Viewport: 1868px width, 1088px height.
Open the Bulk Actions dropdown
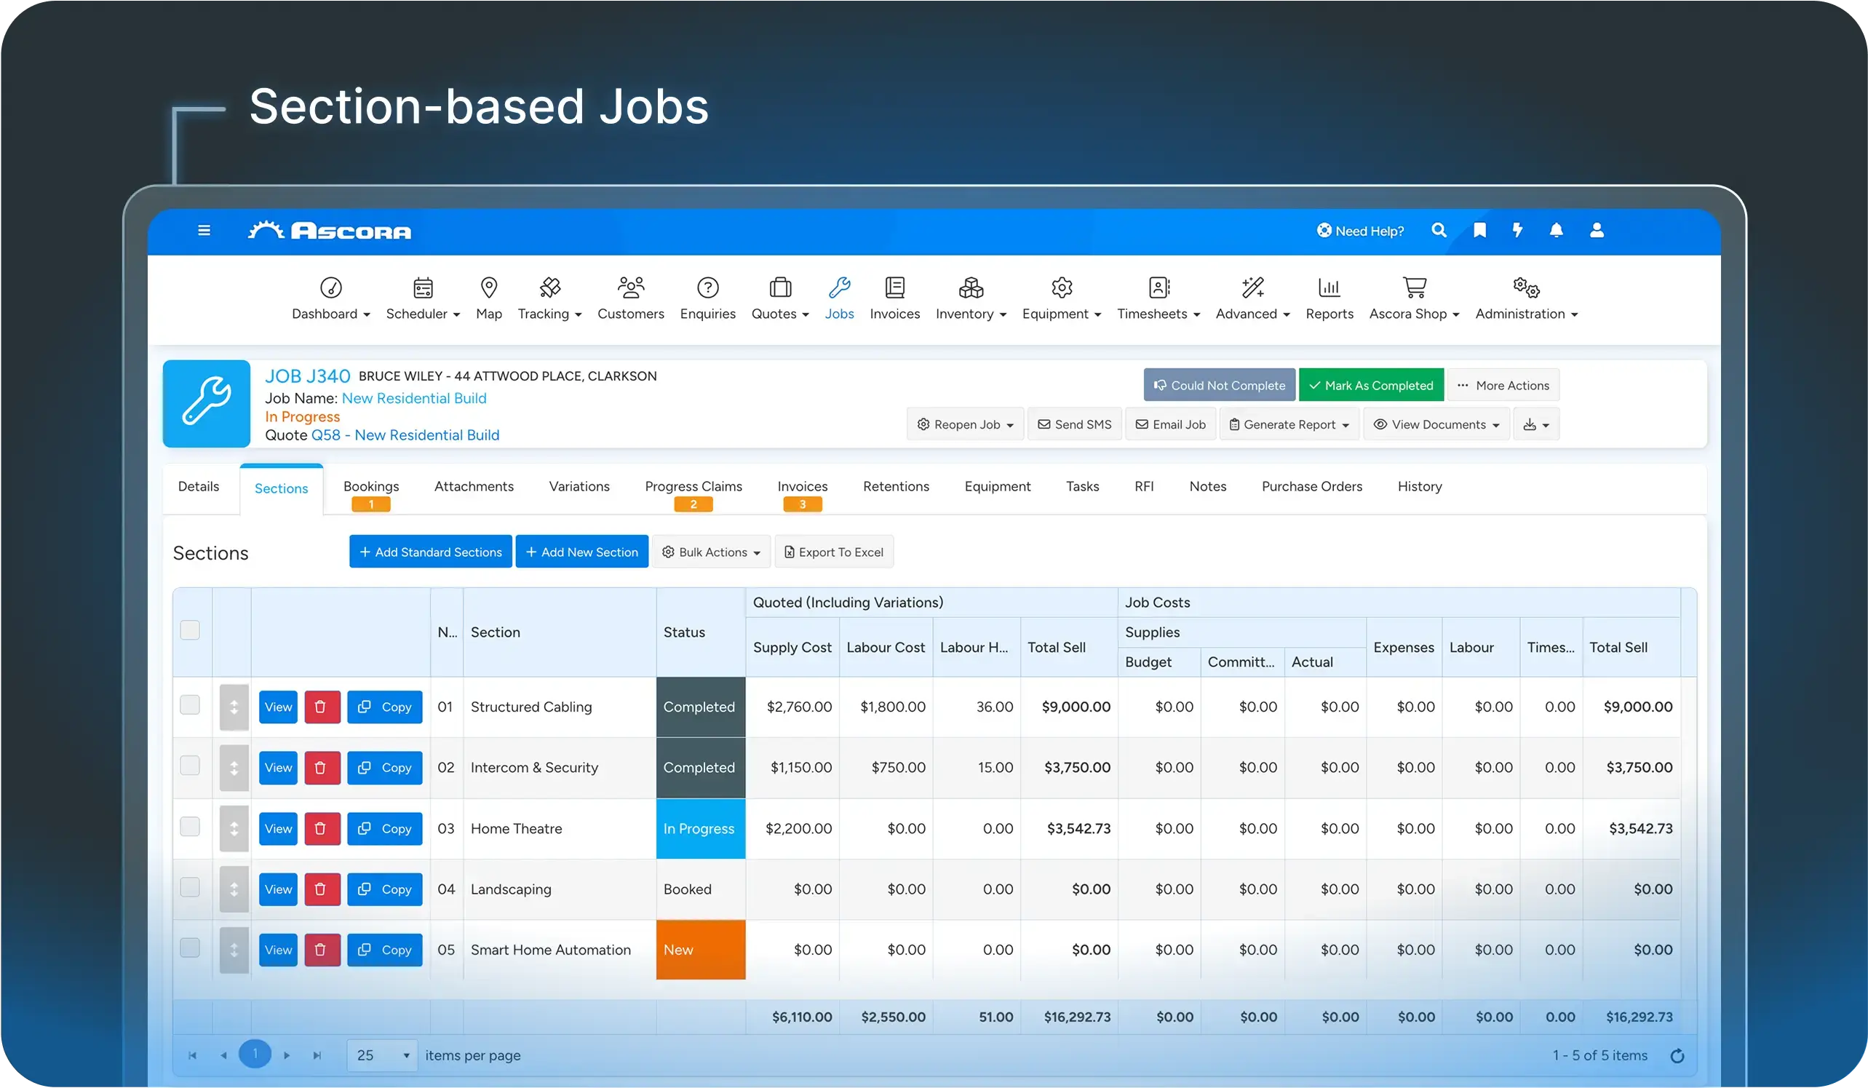[710, 552]
